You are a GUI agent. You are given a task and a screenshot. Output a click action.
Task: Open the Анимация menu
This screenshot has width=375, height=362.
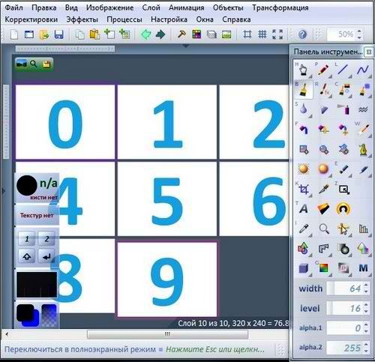pyautogui.click(x=186, y=7)
